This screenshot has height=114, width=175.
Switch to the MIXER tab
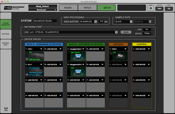coord(68,8)
